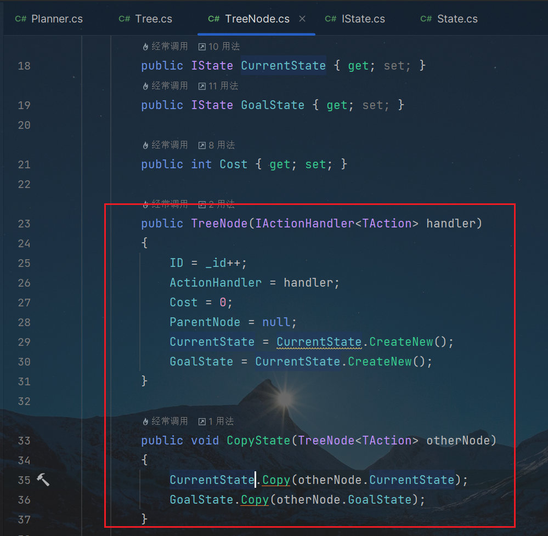Click GoalState property name on line 19
This screenshot has width=548, height=536.
click(273, 105)
